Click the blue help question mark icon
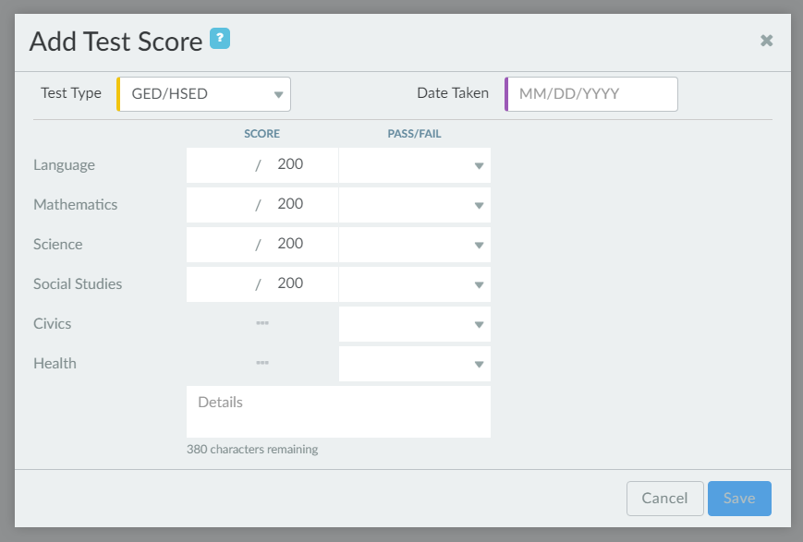Screen dimensions: 803x542 220,39
